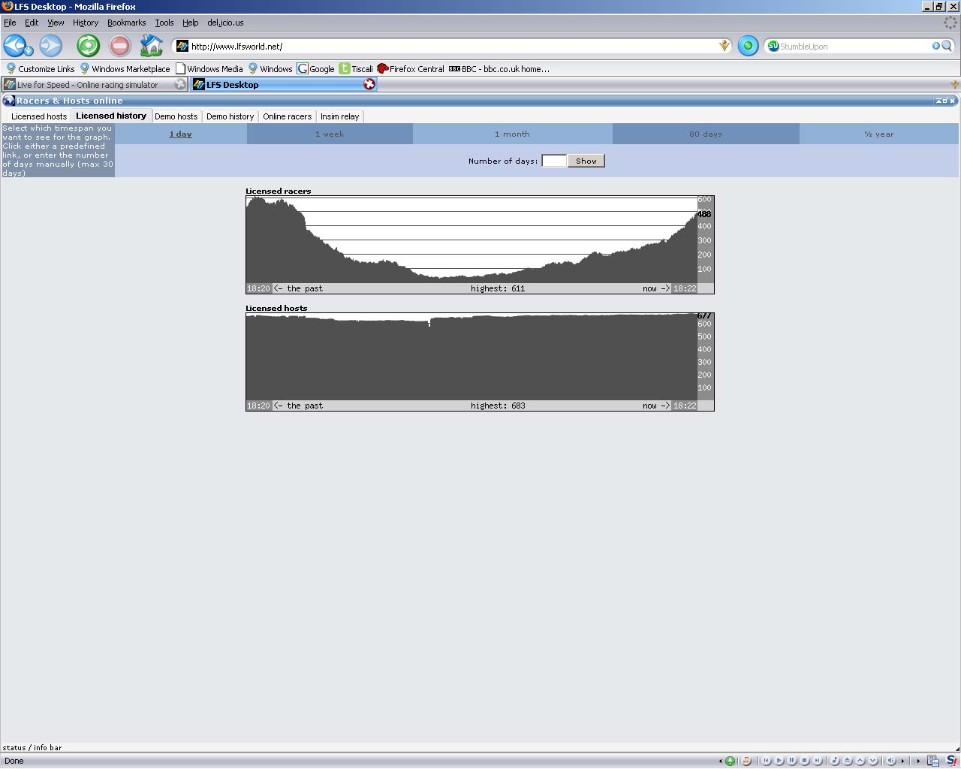This screenshot has width=961, height=769.
Task: Open the Tiscali bookmark
Action: point(356,68)
